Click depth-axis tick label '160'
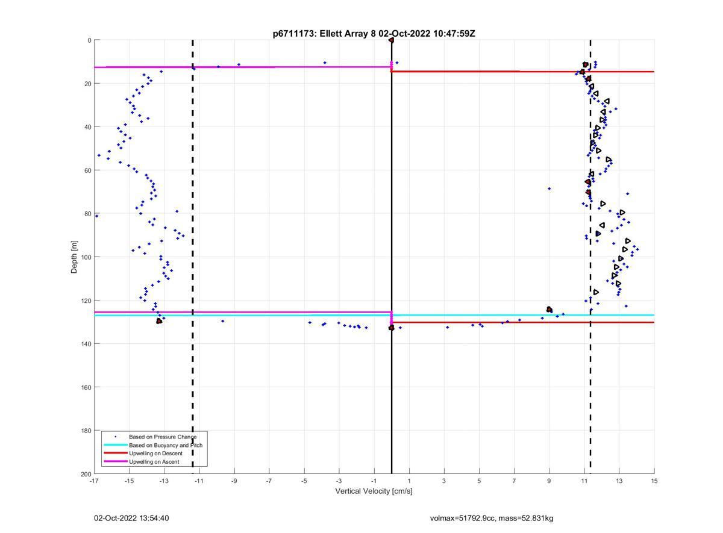This screenshot has width=723, height=533. (86, 387)
